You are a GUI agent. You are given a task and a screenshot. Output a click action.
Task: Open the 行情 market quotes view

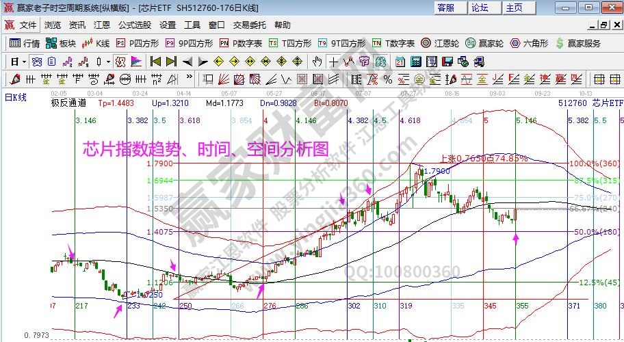[x=25, y=43]
